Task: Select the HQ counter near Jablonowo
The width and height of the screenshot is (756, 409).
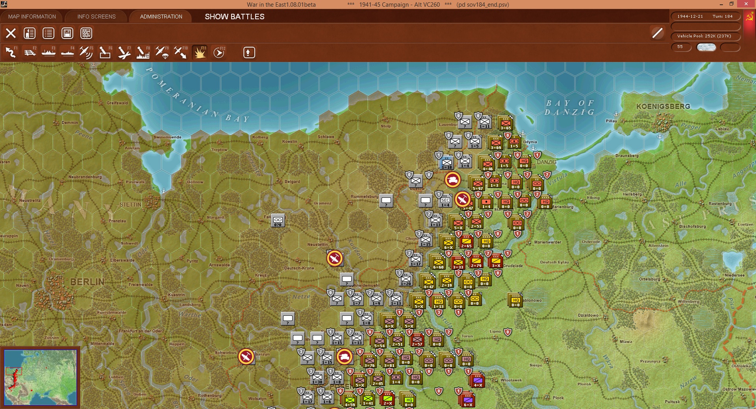Action: point(515,300)
